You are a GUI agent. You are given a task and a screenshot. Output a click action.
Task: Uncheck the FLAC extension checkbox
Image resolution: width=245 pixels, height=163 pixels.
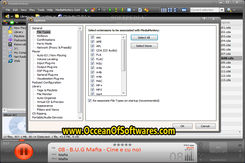(x=92, y=59)
